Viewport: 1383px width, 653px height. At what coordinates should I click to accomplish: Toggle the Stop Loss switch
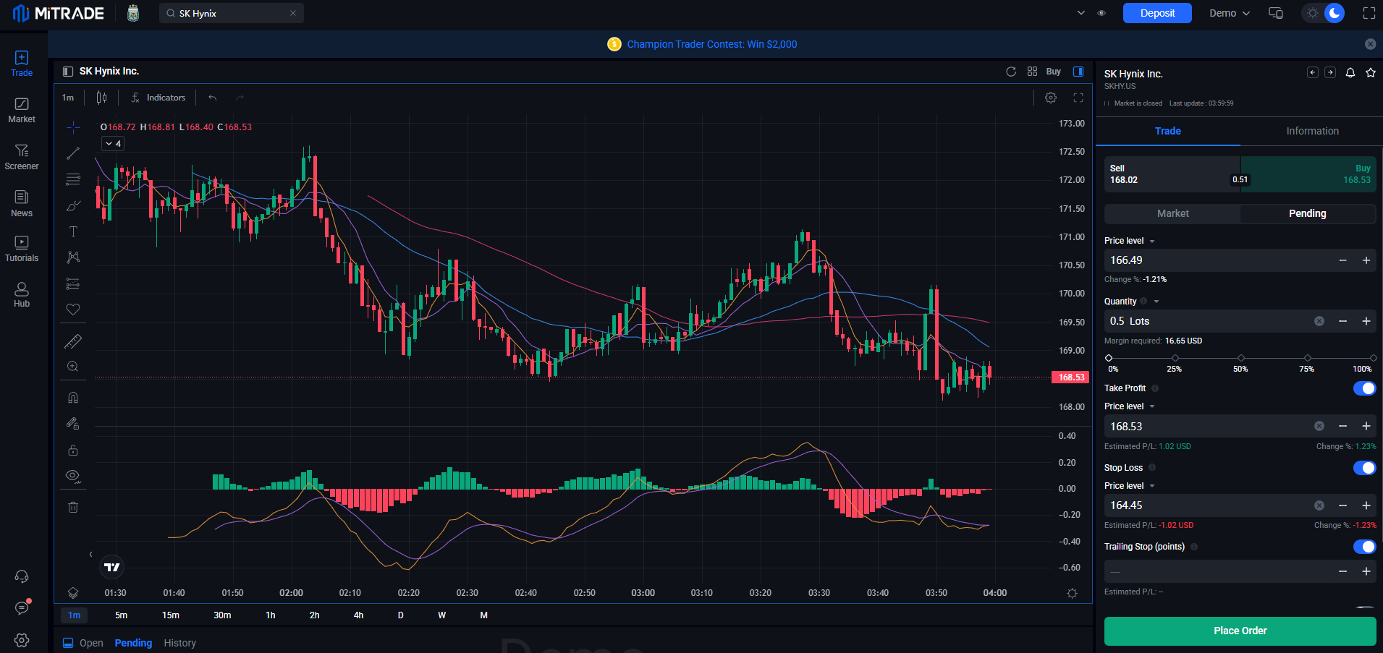point(1364,468)
